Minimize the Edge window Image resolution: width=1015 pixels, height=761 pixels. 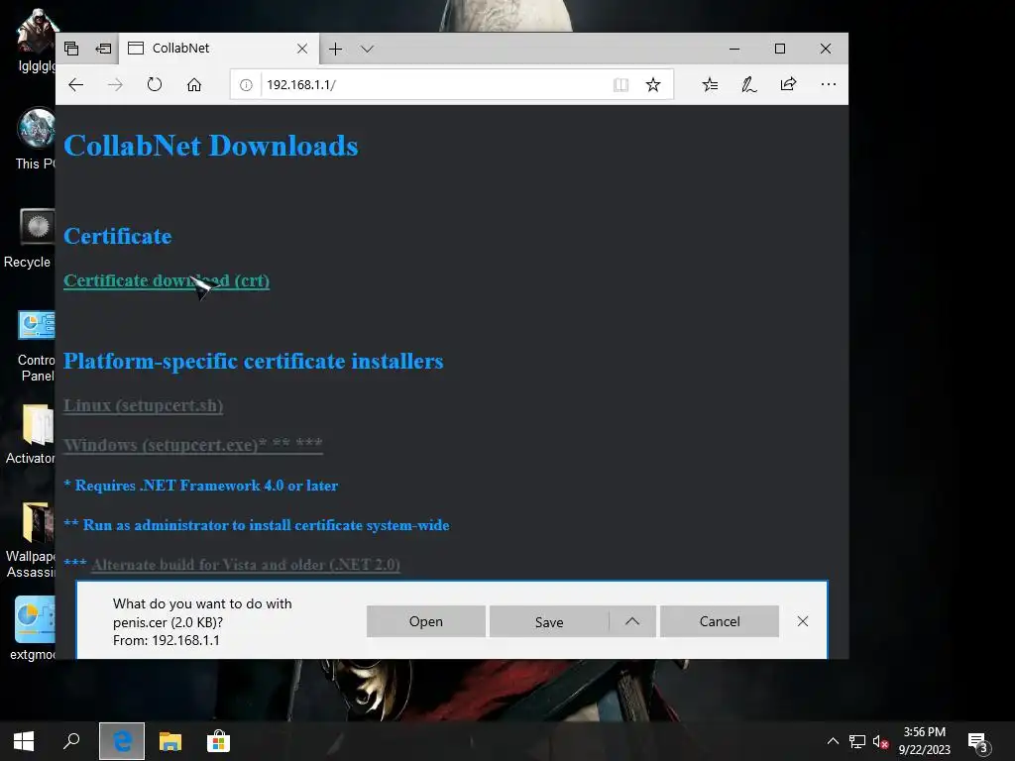(734, 49)
